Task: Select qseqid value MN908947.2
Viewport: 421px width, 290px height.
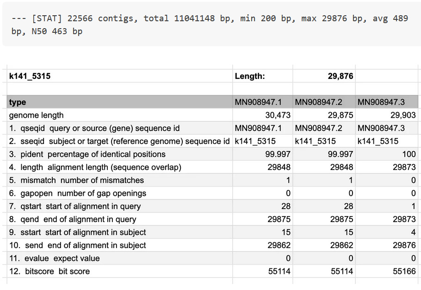Action: point(324,128)
